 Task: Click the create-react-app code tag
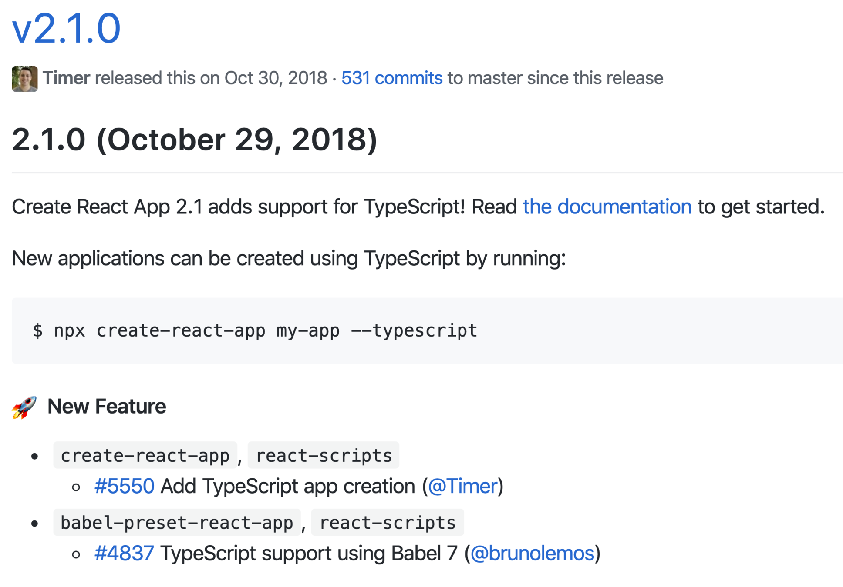[x=145, y=455]
